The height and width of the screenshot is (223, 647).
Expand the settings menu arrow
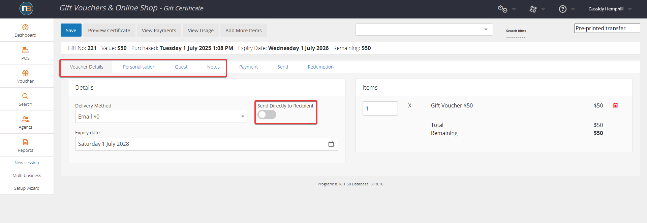tap(514, 9)
